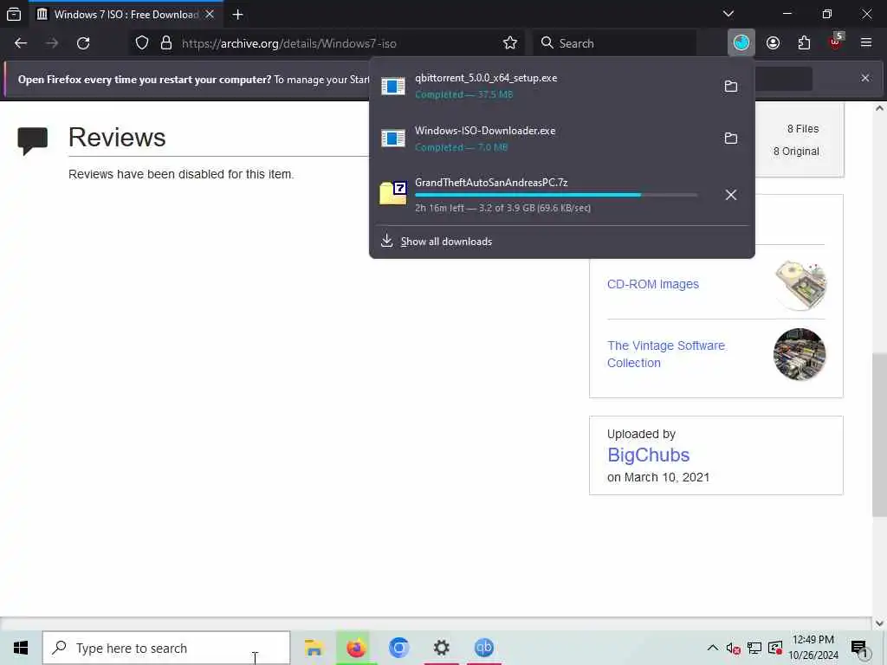The image size is (887, 665).
Task: Click the GTA download progress bar
Action: click(556, 195)
